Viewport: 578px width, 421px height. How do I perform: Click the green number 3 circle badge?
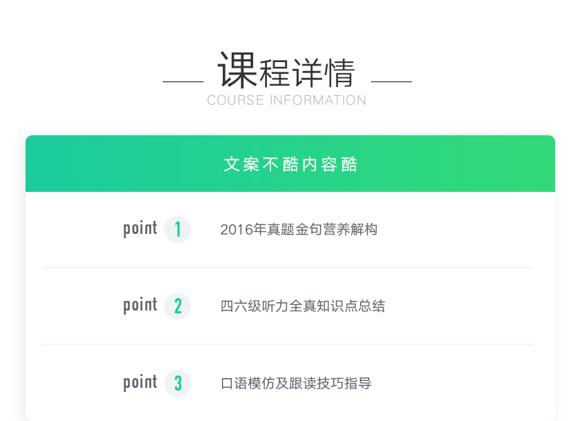177,383
